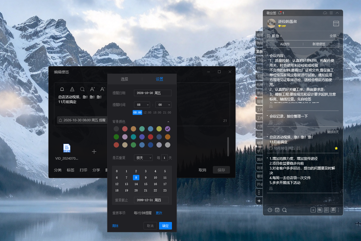Open the VID_2024070 MP4 file thumbnail
This screenshot has width=361, height=241.
[67, 148]
